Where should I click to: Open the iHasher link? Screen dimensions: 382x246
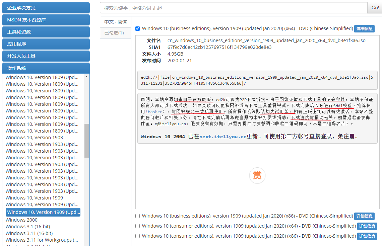(154, 112)
